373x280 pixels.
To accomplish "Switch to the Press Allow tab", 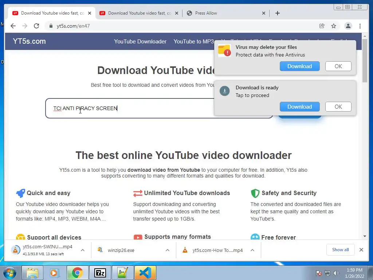I will coord(226,13).
